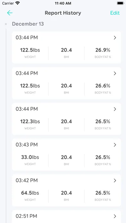126x223 pixels.
Task: Tap the Wi-Fi status icon
Action: point(18,3)
